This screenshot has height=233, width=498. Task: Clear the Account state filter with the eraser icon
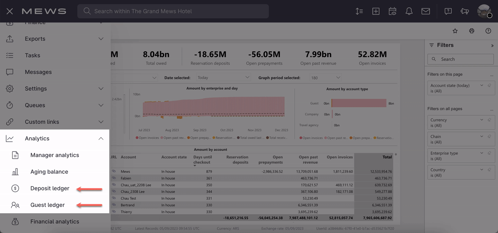coord(489,85)
